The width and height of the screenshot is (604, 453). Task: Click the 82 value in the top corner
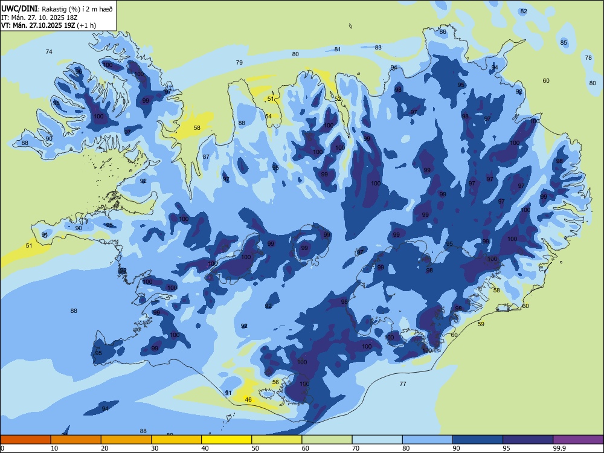click(524, 11)
